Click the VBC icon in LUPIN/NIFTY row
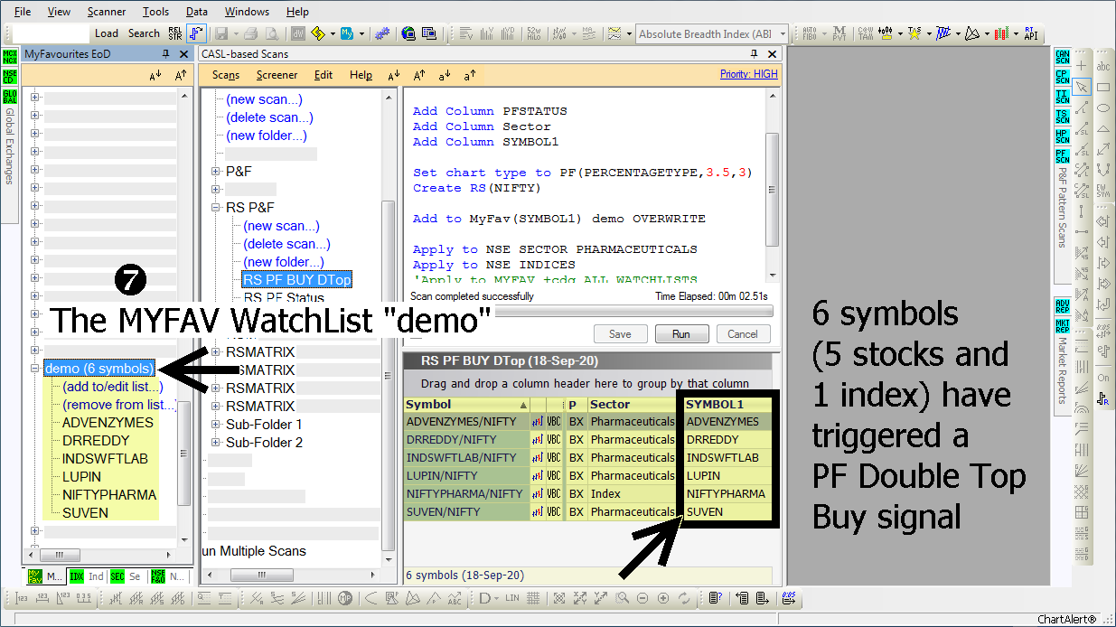The width and height of the screenshot is (1116, 627). (x=554, y=476)
